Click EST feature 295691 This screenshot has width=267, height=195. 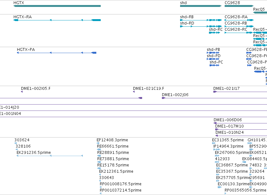[251, 181]
